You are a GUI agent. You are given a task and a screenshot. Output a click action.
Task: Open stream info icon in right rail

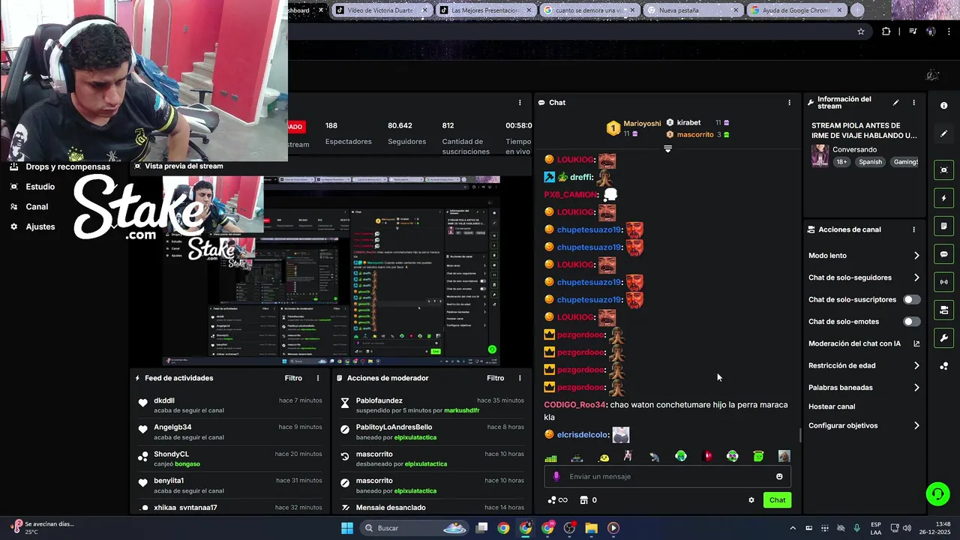(x=943, y=106)
